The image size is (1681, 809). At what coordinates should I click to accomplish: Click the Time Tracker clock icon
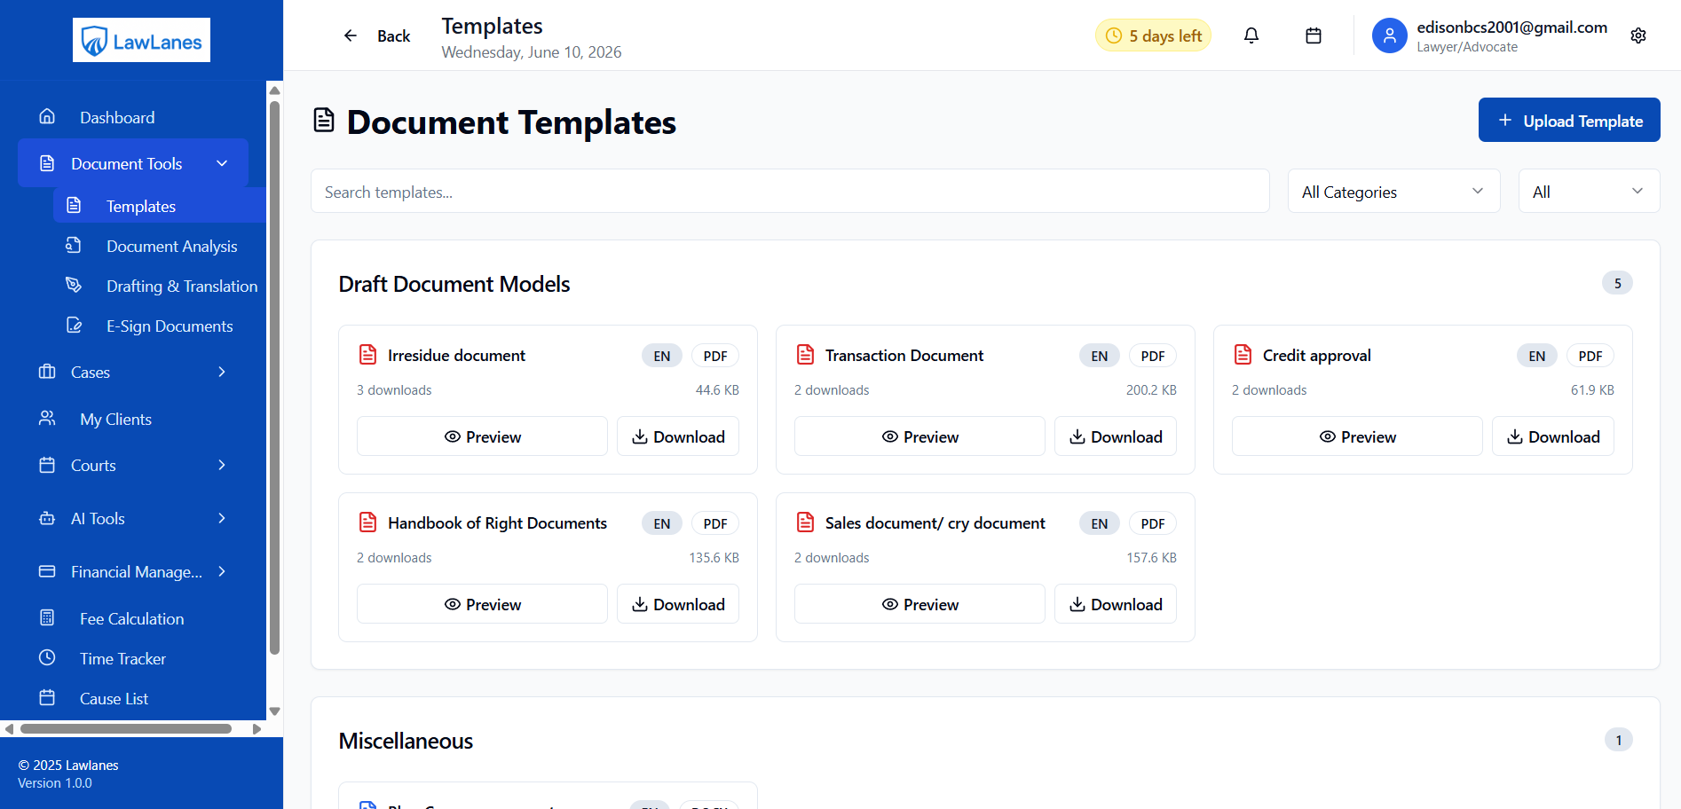(47, 657)
